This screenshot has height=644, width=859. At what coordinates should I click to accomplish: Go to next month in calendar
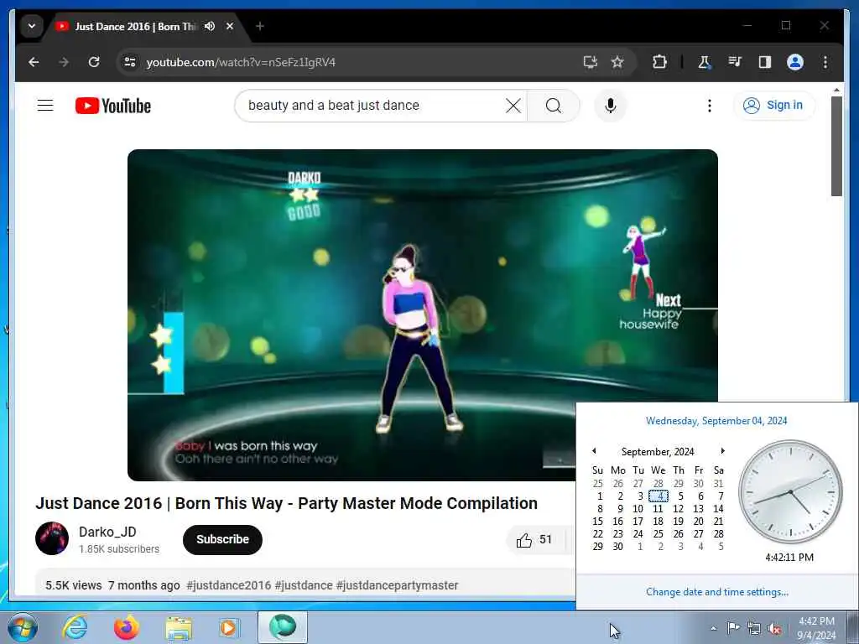tap(722, 450)
